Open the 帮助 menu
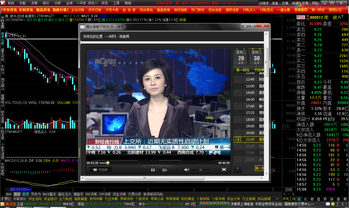 128,3
